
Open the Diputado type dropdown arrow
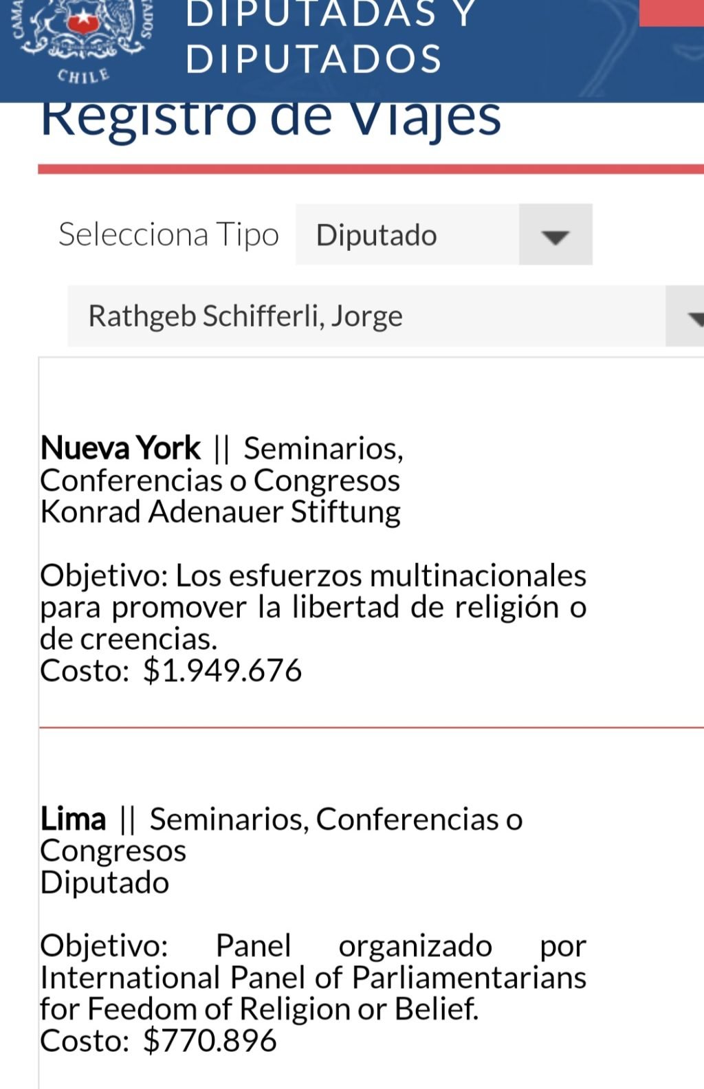(x=555, y=234)
